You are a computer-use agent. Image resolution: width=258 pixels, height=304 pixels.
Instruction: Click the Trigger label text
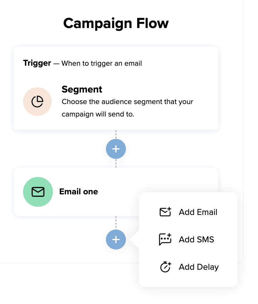click(x=37, y=63)
